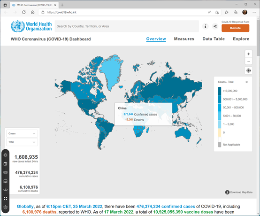Click '10,925,055,390 vaccine doses' text

pos(183,212)
